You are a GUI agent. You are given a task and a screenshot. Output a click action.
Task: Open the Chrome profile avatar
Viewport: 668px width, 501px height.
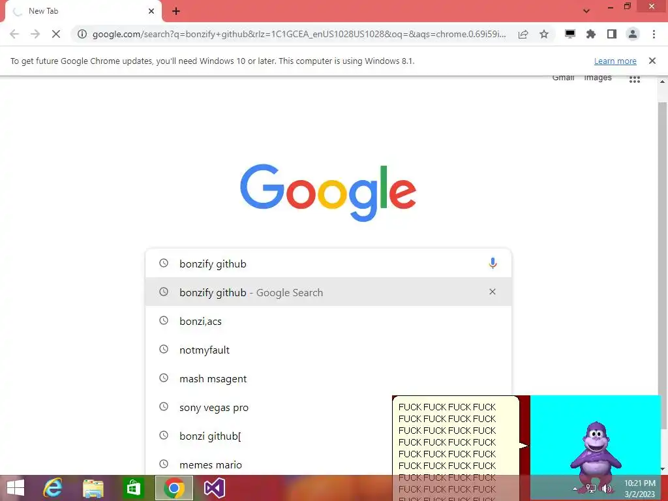pyautogui.click(x=633, y=34)
